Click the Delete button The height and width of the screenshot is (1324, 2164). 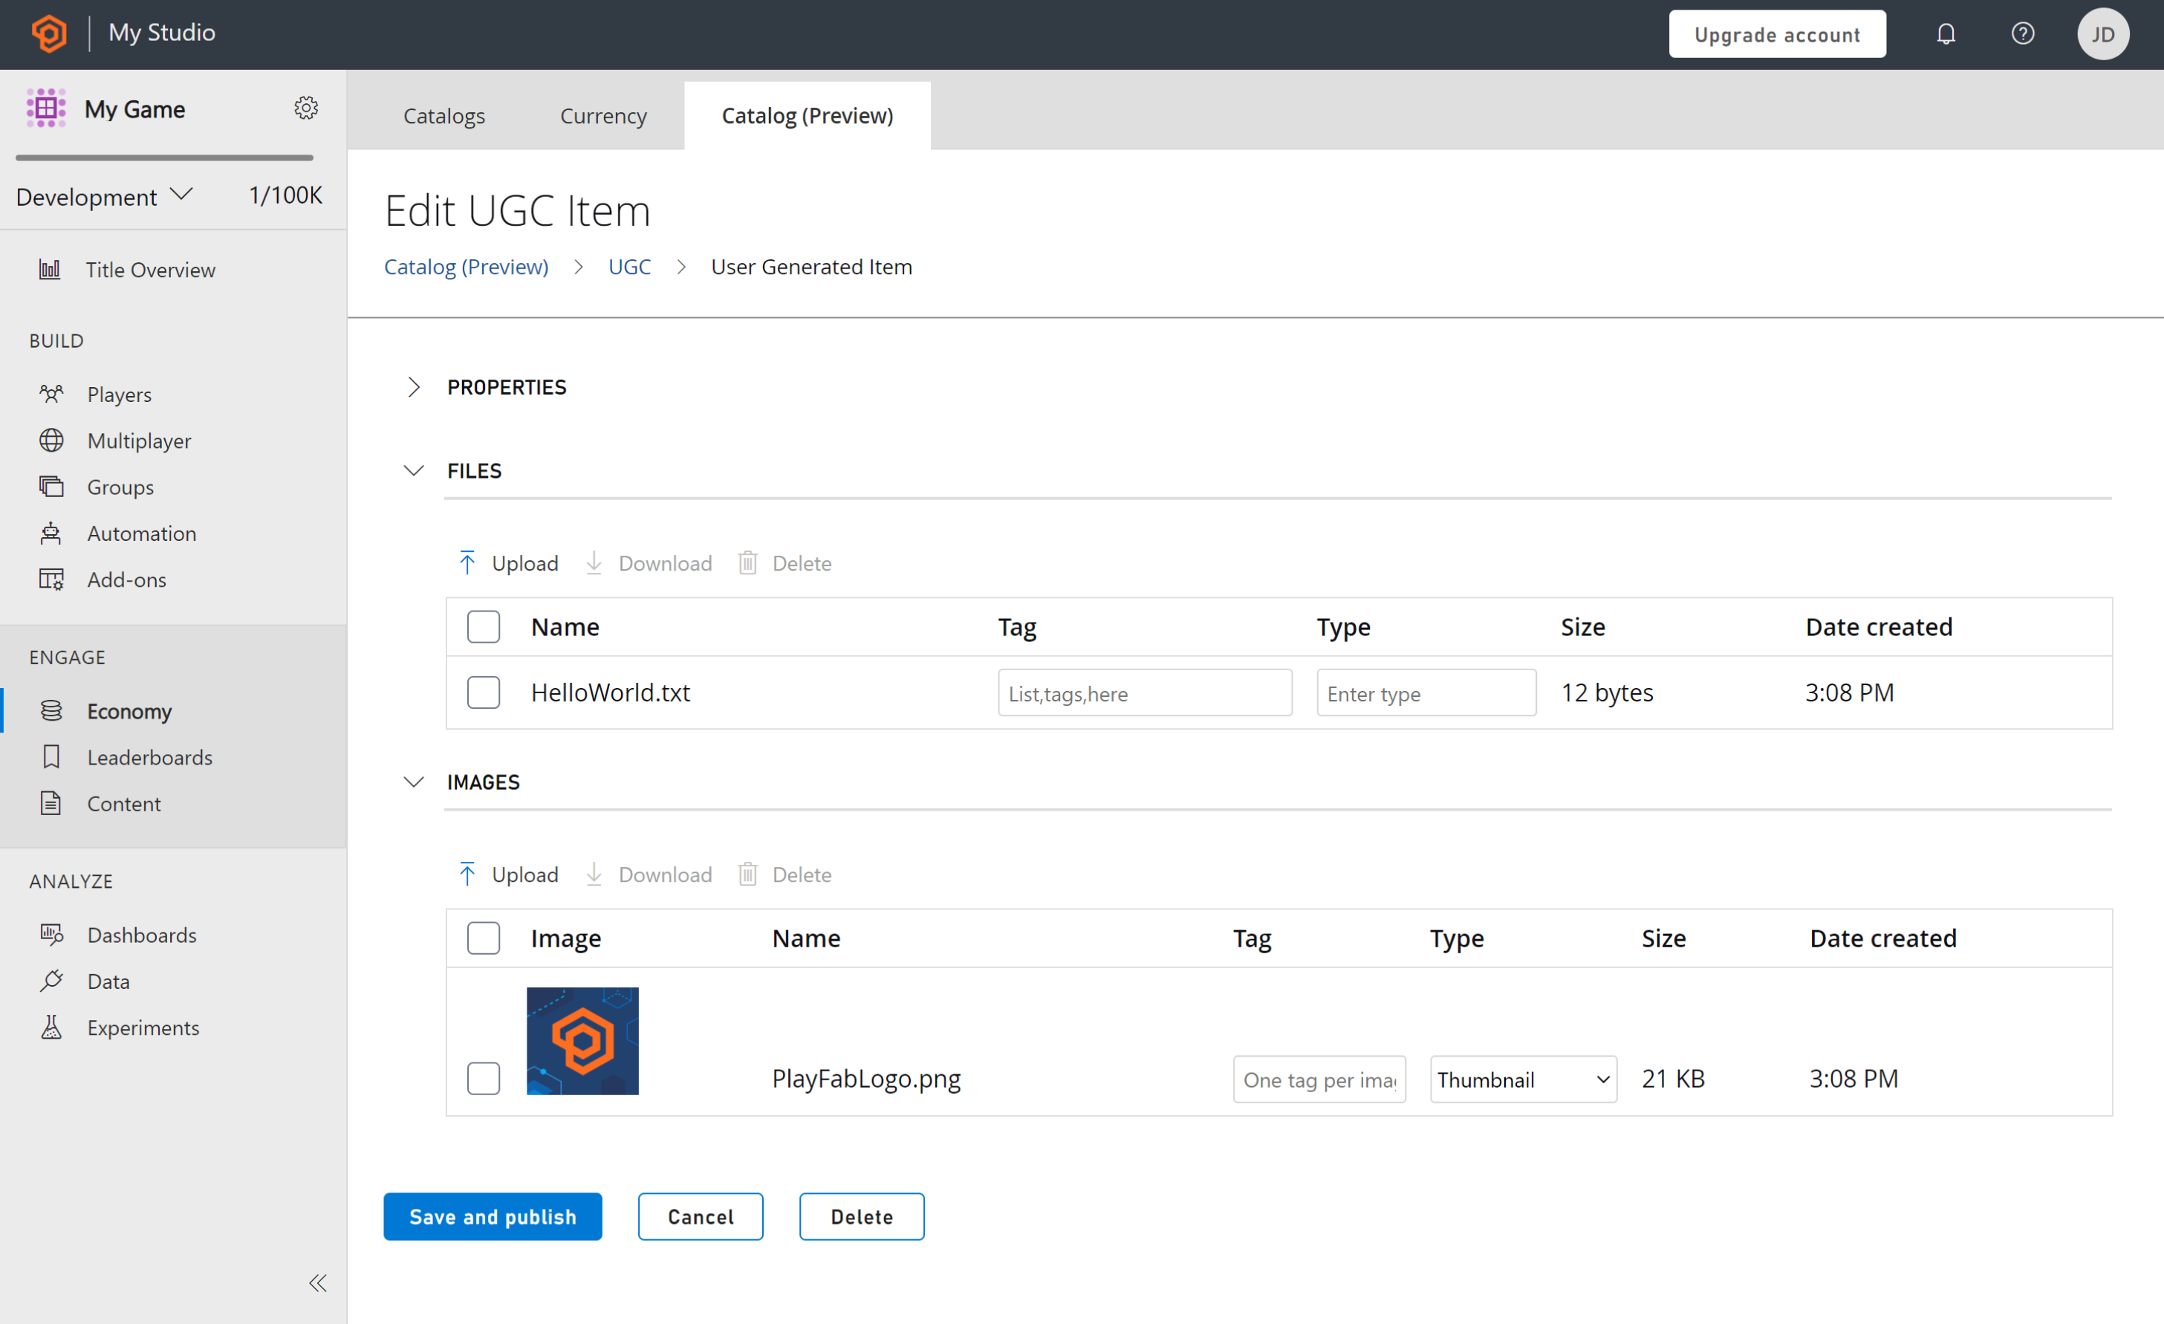861,1216
